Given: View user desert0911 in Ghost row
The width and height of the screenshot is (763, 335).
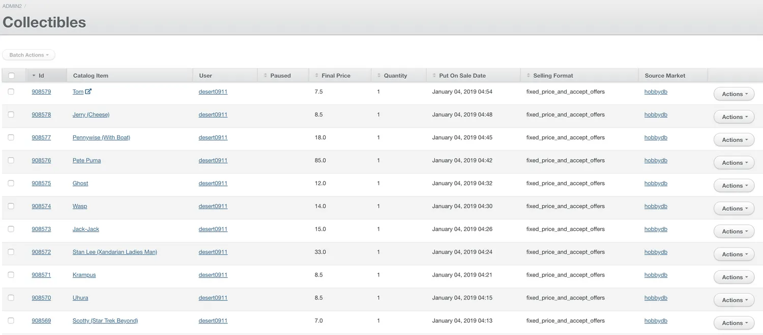Looking at the screenshot, I should tap(213, 184).
